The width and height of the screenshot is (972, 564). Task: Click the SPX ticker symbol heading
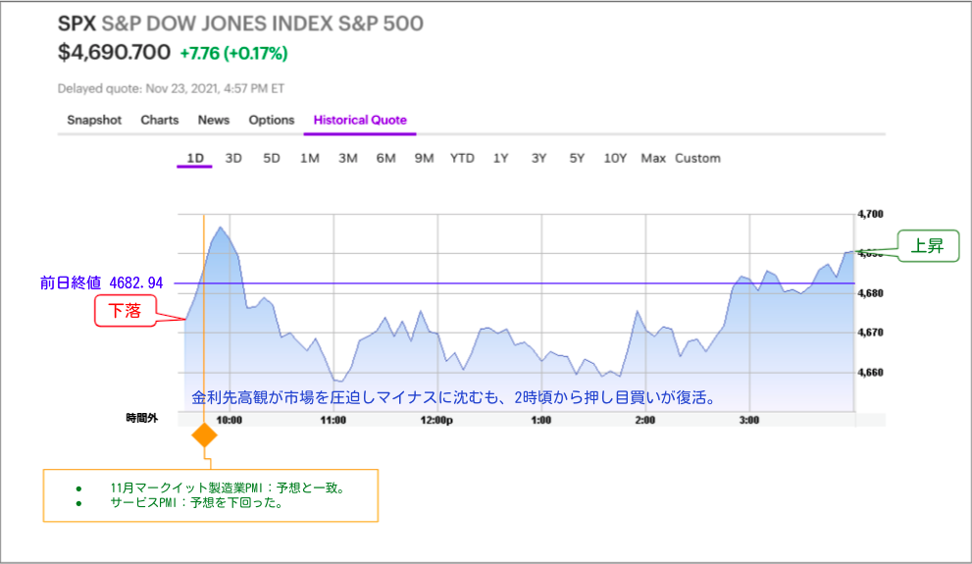(77, 24)
